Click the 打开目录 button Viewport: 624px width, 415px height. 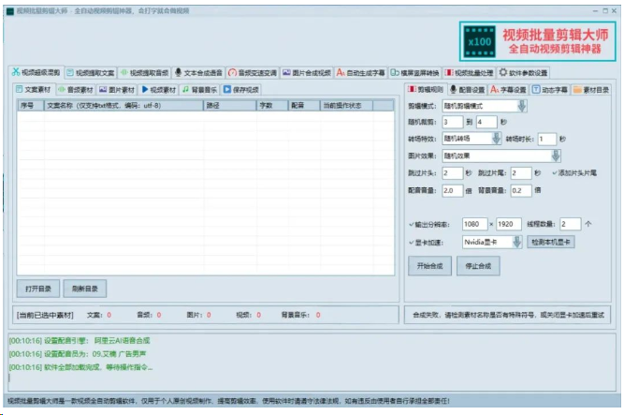point(38,289)
